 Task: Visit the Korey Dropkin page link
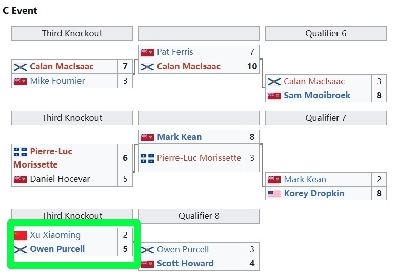click(314, 194)
